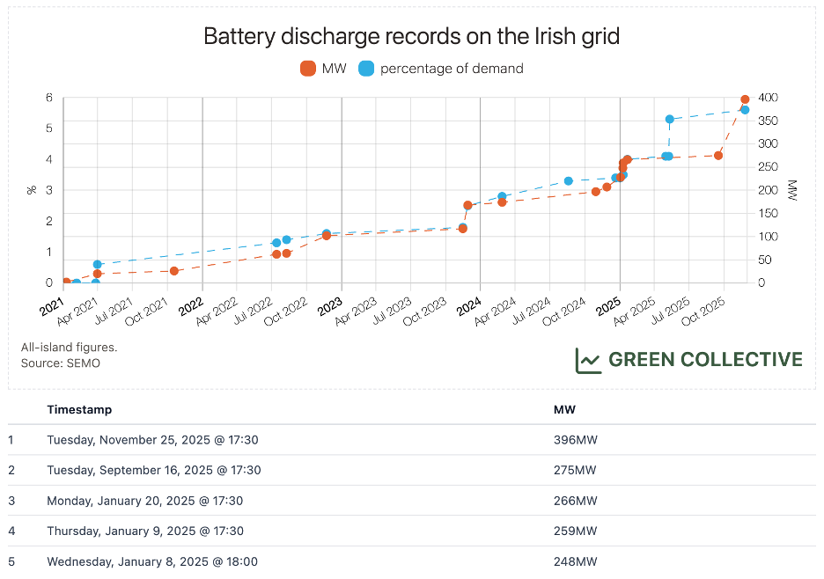Select the highest orange MW data point
The width and height of the screenshot is (824, 579).
745,99
